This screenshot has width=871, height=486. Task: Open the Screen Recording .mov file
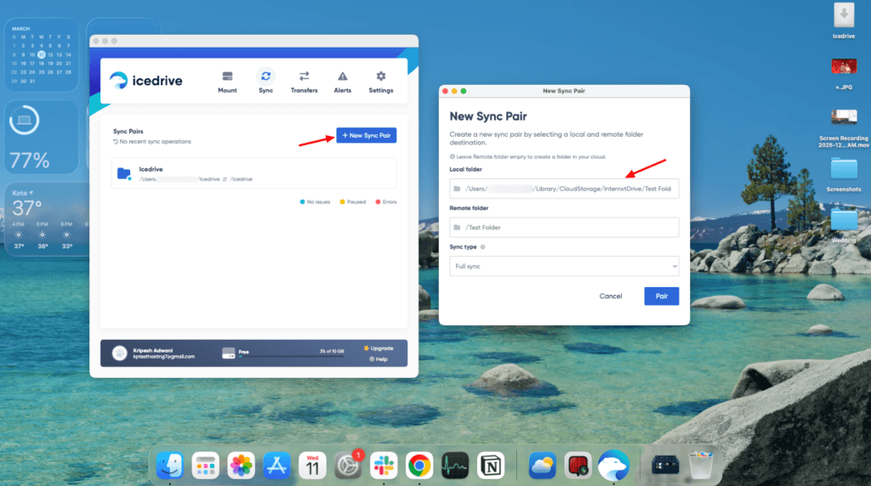coord(844,127)
